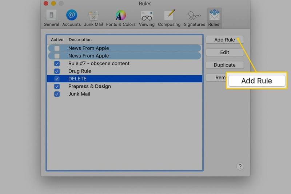Click the Edit button

(x=224, y=52)
